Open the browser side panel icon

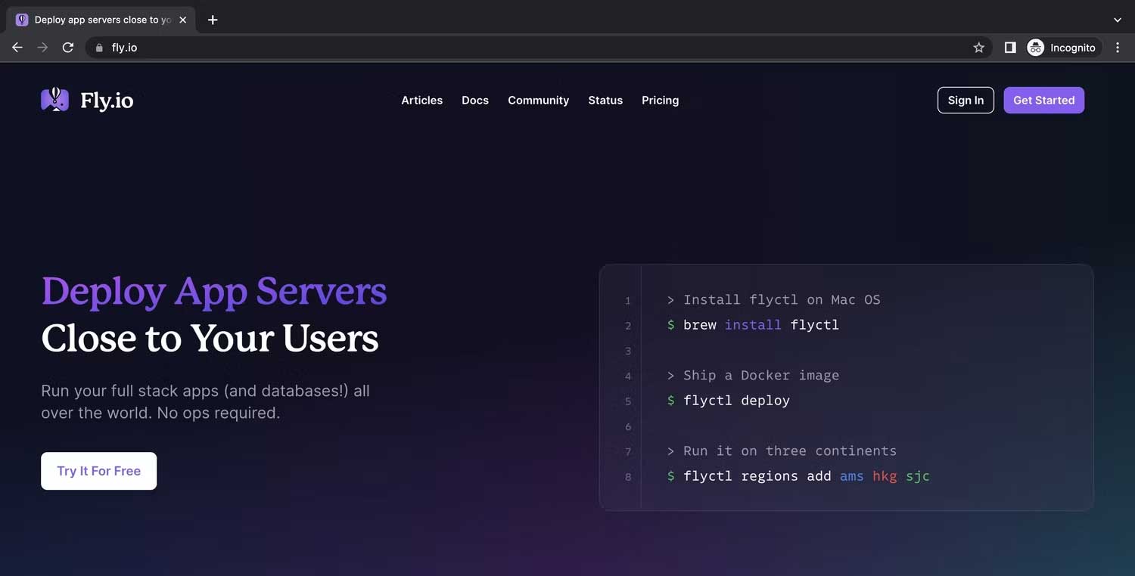[x=1009, y=47]
